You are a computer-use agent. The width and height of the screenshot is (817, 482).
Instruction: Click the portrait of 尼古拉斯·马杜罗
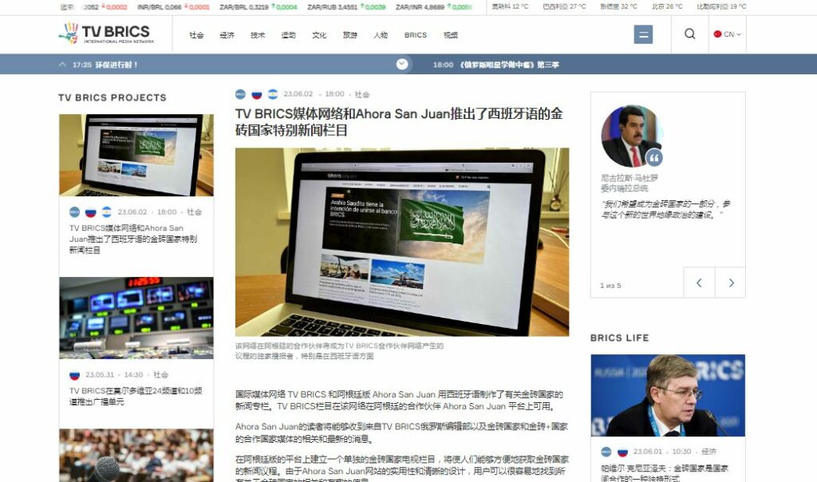[x=632, y=136]
